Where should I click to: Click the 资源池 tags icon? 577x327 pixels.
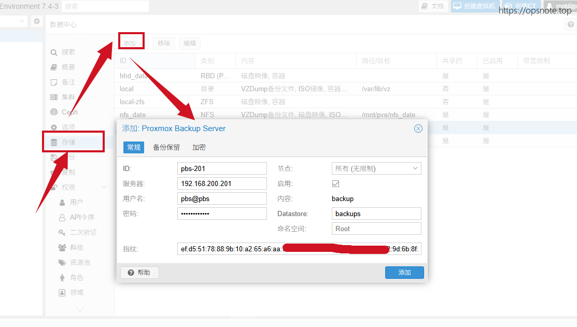click(62, 263)
